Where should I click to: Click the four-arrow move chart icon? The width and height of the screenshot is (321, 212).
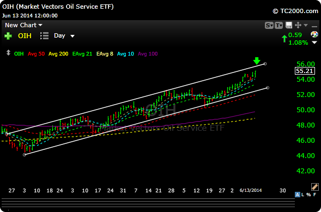pos(298,26)
